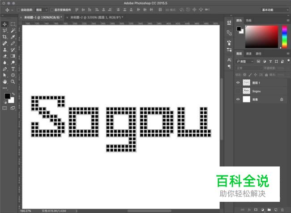Click the Add layer style fx button
The height and width of the screenshot is (213, 291).
point(249,210)
